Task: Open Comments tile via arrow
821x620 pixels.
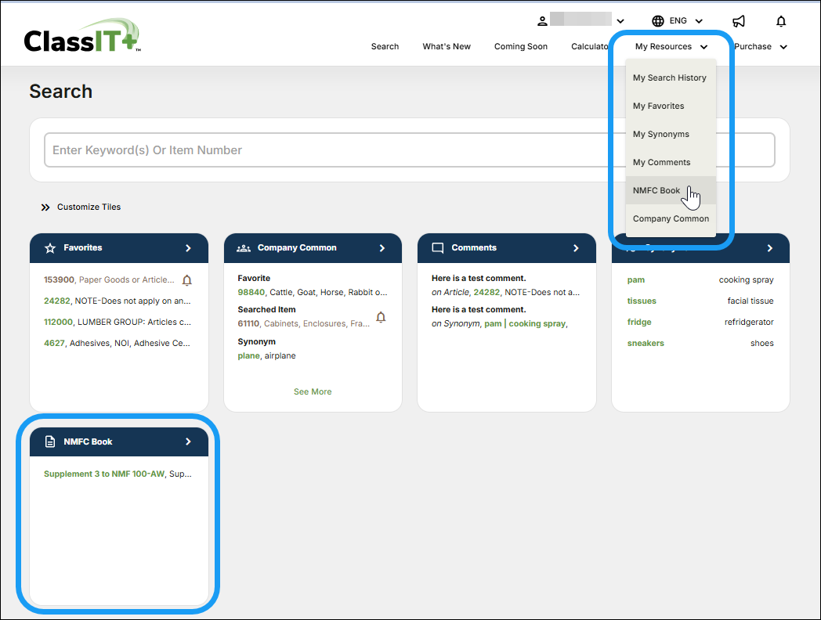Action: point(576,247)
